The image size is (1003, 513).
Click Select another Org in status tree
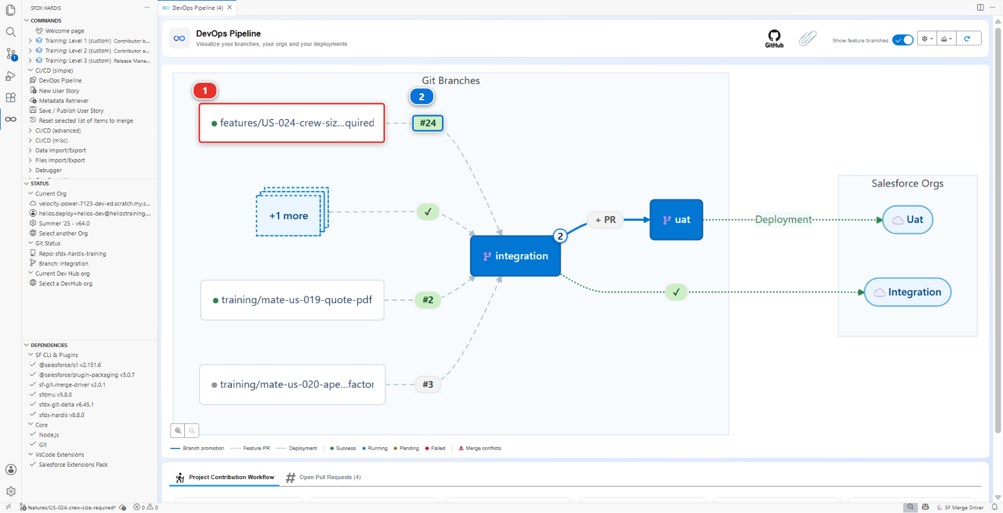(x=63, y=234)
